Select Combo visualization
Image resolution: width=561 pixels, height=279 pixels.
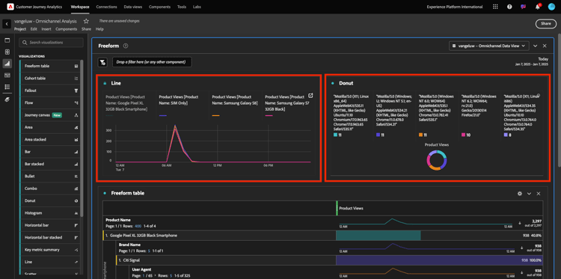pos(49,188)
